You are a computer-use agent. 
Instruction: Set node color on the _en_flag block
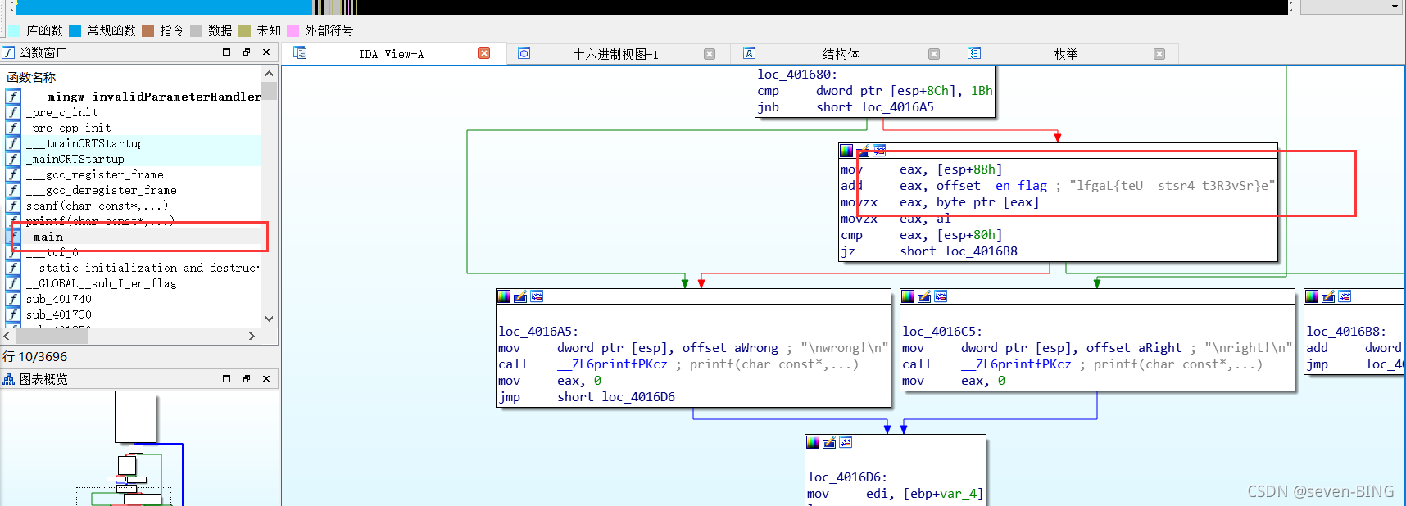[x=846, y=151]
